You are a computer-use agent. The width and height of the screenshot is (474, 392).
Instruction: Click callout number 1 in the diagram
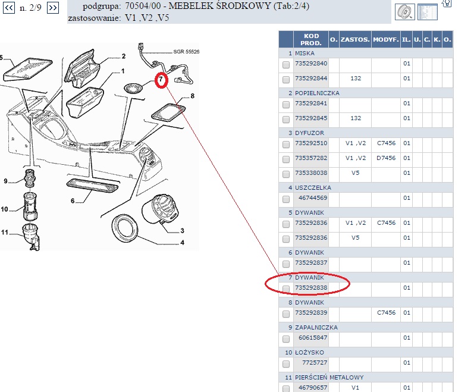(x=123, y=71)
